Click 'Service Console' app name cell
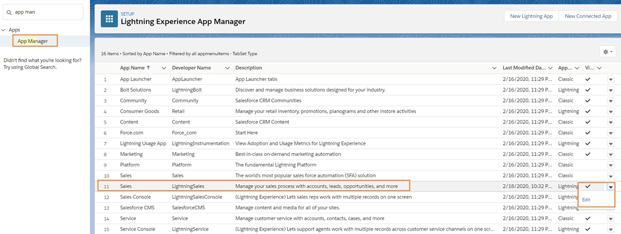Screen dimensions: 621x234 [138, 229]
